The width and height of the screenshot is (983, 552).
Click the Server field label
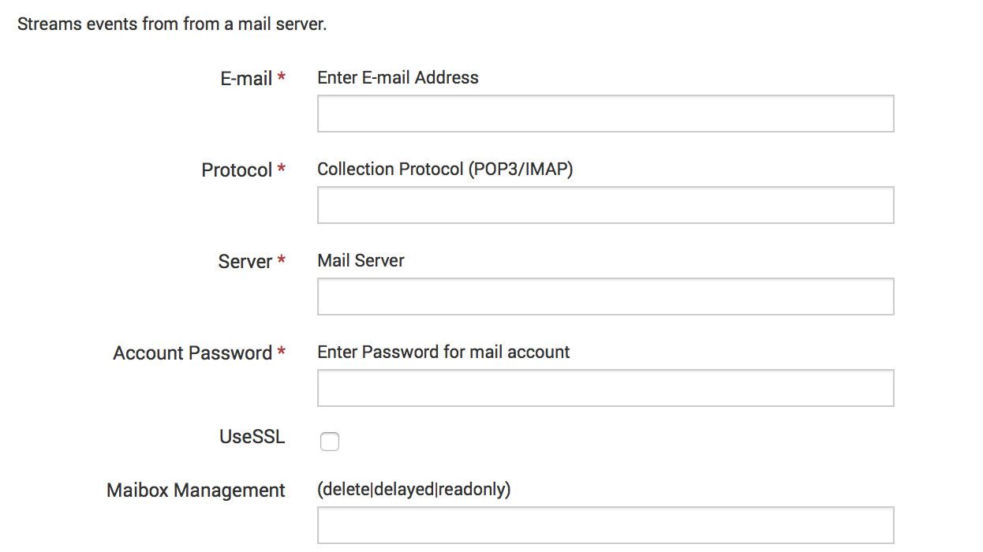(245, 262)
